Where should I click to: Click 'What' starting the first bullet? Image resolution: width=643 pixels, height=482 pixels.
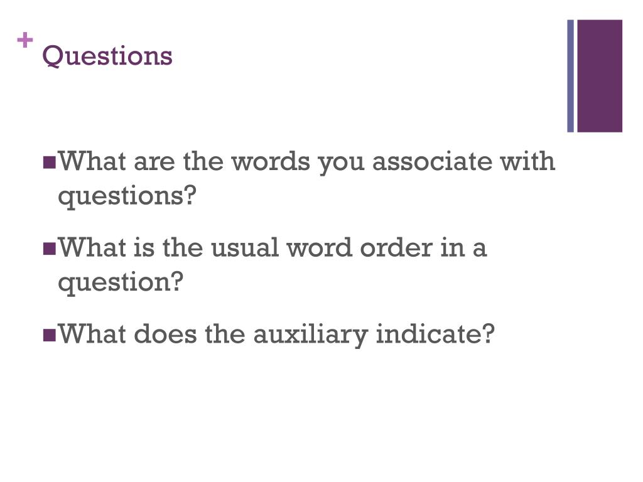click(92, 161)
